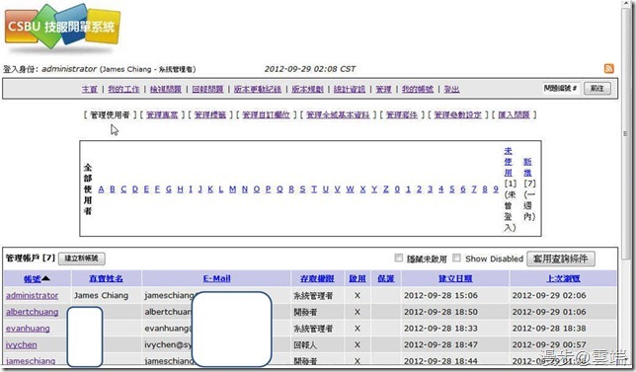The image size is (636, 372).
Task: Sort table by 保護 column header
Action: pyautogui.click(x=386, y=279)
